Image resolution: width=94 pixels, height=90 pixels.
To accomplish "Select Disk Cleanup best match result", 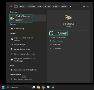I will point(27,18).
